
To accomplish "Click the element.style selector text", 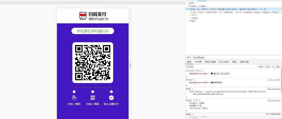I will (193, 71).
